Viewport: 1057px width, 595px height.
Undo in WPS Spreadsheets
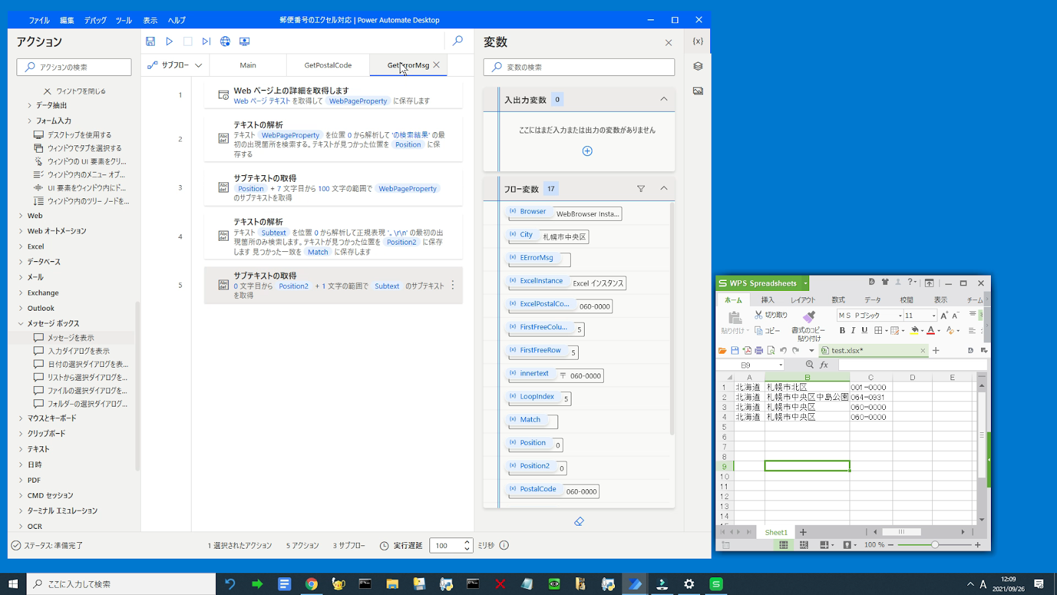click(783, 350)
